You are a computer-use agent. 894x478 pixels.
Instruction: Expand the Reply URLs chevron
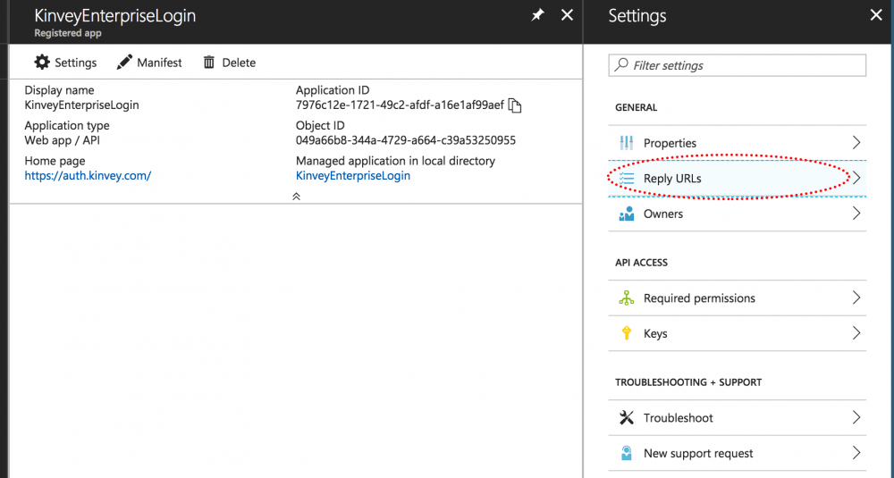pyautogui.click(x=856, y=179)
